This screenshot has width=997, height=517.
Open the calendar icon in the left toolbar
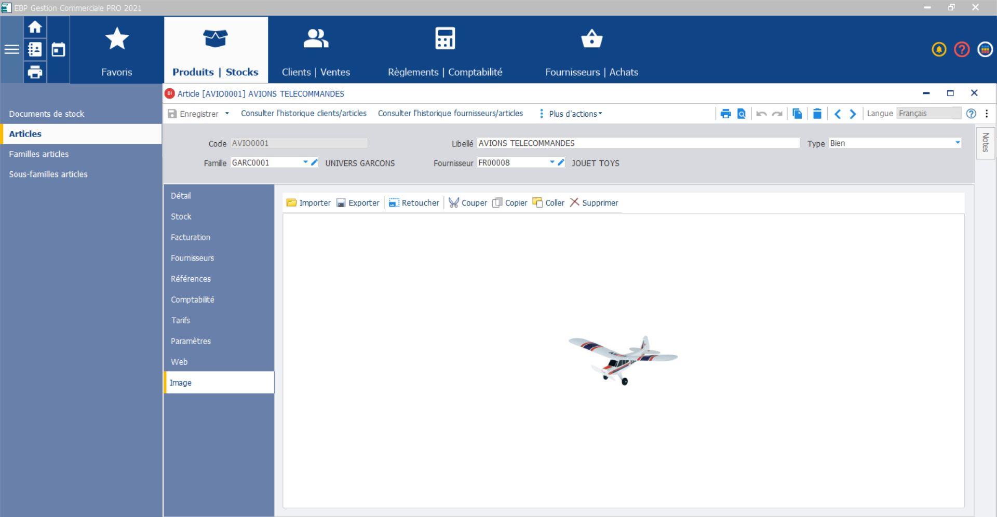(x=58, y=50)
